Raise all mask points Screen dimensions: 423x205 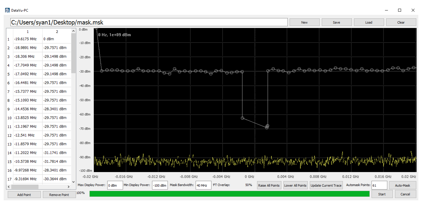(x=269, y=185)
